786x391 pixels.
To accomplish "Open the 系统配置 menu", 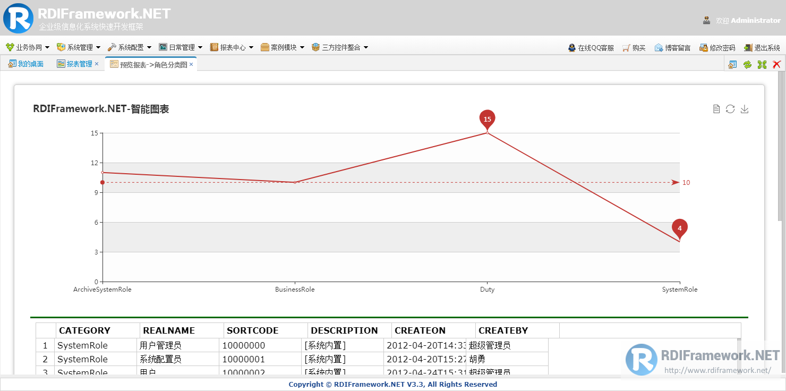I will click(130, 47).
